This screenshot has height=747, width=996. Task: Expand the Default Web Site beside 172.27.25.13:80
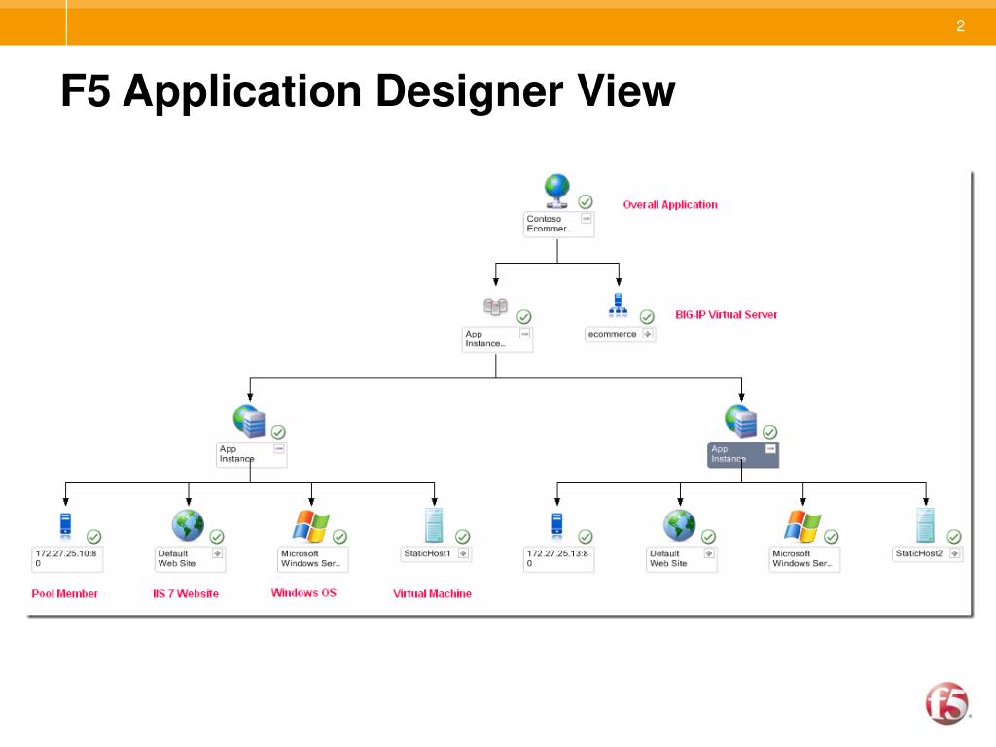point(709,553)
